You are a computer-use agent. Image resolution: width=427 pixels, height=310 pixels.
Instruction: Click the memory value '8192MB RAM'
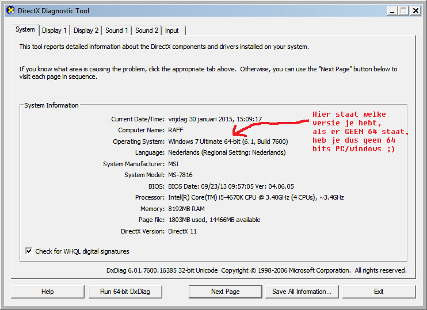[x=186, y=209]
